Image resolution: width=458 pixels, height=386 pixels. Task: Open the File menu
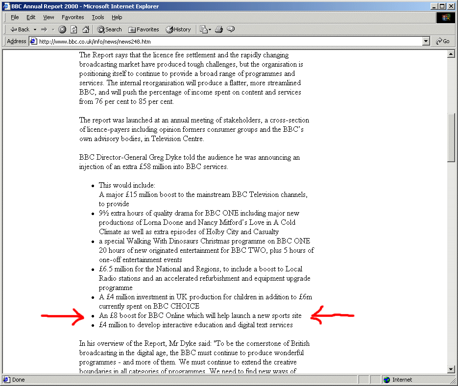click(15, 17)
